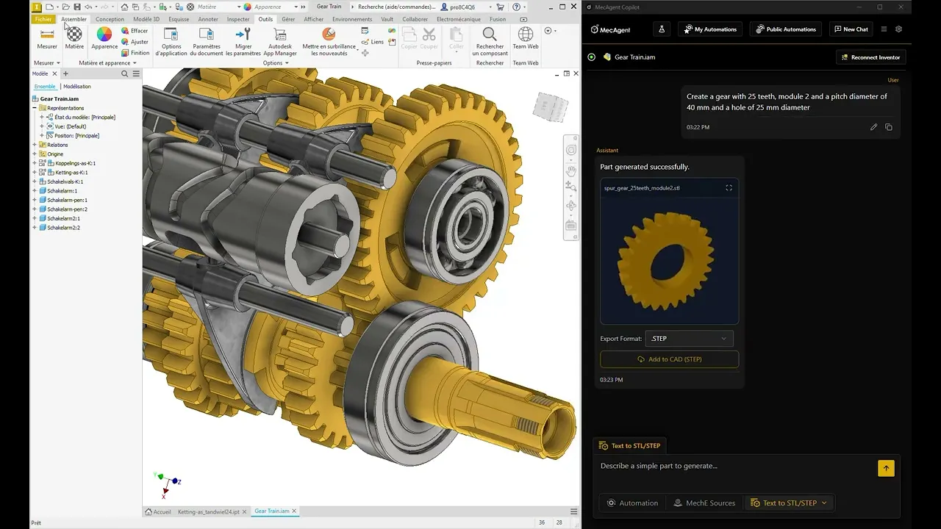Click the Liens tool in Options panel
The width and height of the screenshot is (941, 529).
[x=373, y=42]
